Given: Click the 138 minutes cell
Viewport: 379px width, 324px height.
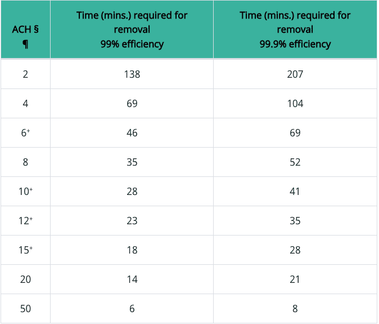Looking at the screenshot, I should tap(132, 74).
